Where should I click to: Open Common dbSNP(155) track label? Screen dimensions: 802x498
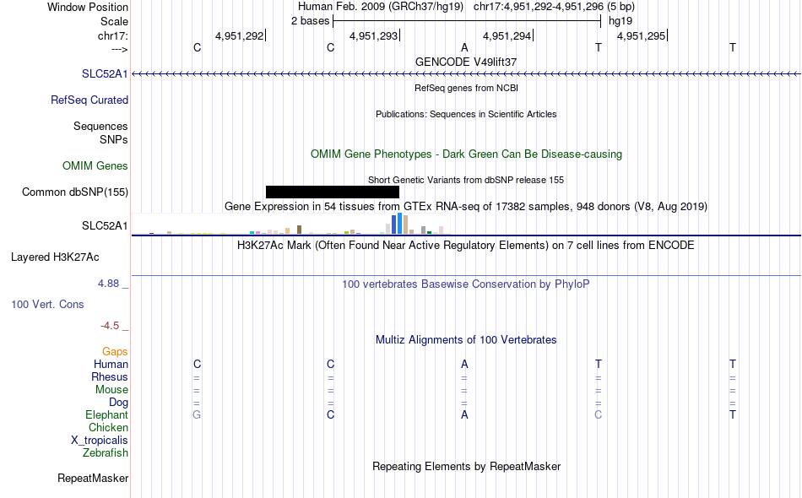75,192
